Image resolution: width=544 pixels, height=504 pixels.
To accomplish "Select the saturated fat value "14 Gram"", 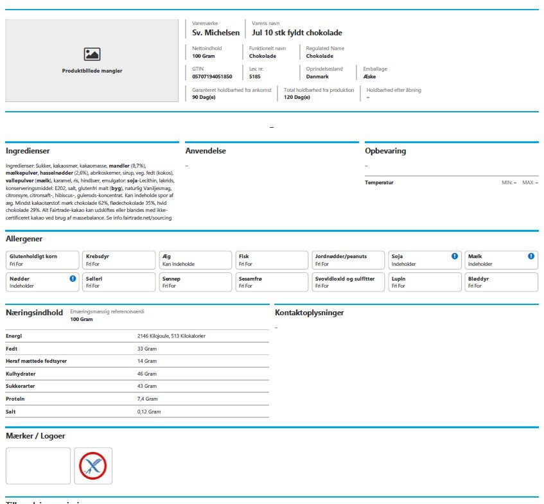I will 146,361.
